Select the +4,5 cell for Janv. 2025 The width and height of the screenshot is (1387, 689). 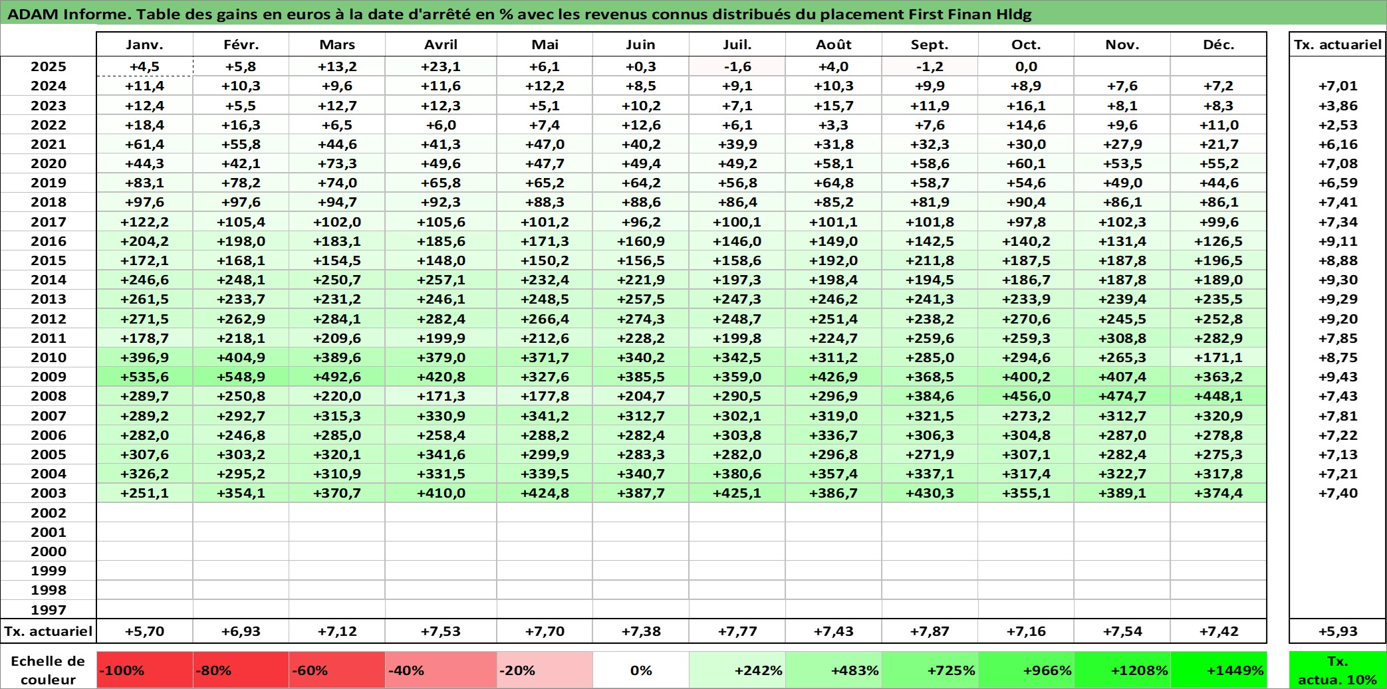[x=145, y=66]
